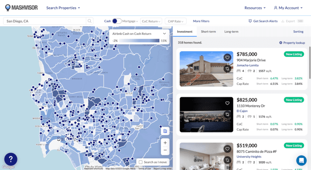Zoom out on the map
This screenshot has height=170, width=311.
[165, 150]
